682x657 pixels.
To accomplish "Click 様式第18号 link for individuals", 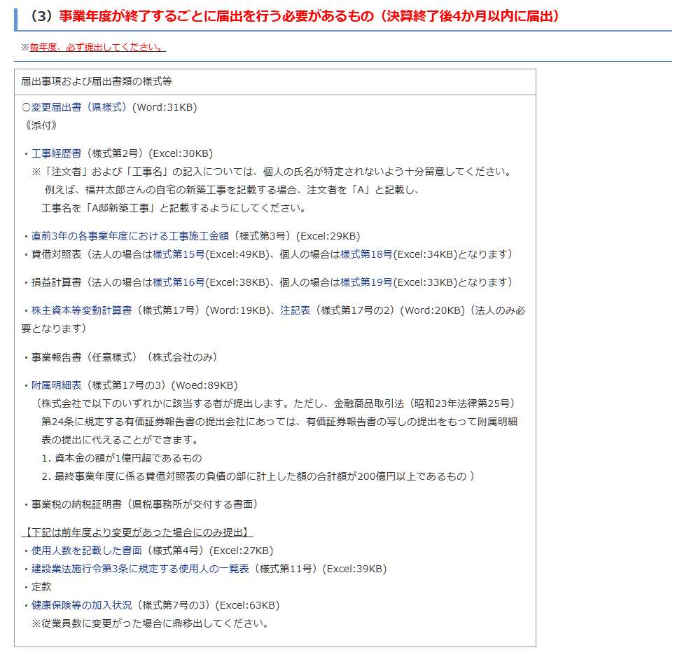I will pyautogui.click(x=366, y=254).
